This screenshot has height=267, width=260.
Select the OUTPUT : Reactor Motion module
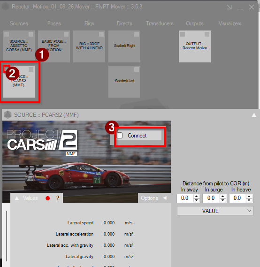[x=195, y=46]
